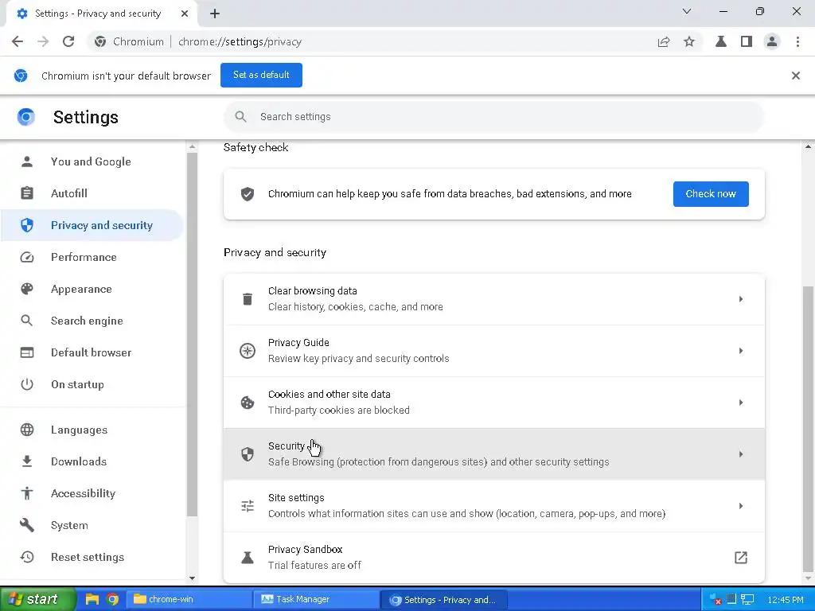Select Privacy and security in sidebar
This screenshot has width=815, height=611.
[x=92, y=225]
